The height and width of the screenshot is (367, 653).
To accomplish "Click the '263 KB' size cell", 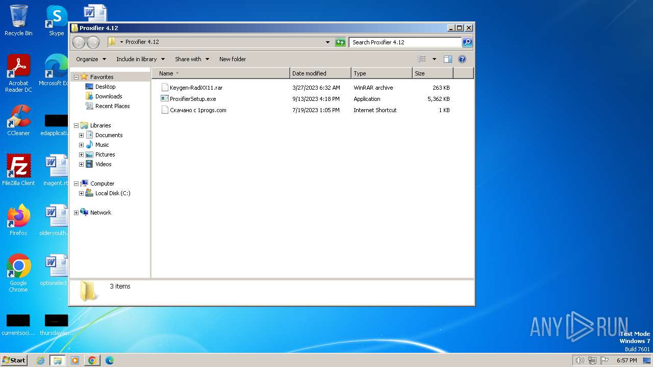I will (441, 88).
